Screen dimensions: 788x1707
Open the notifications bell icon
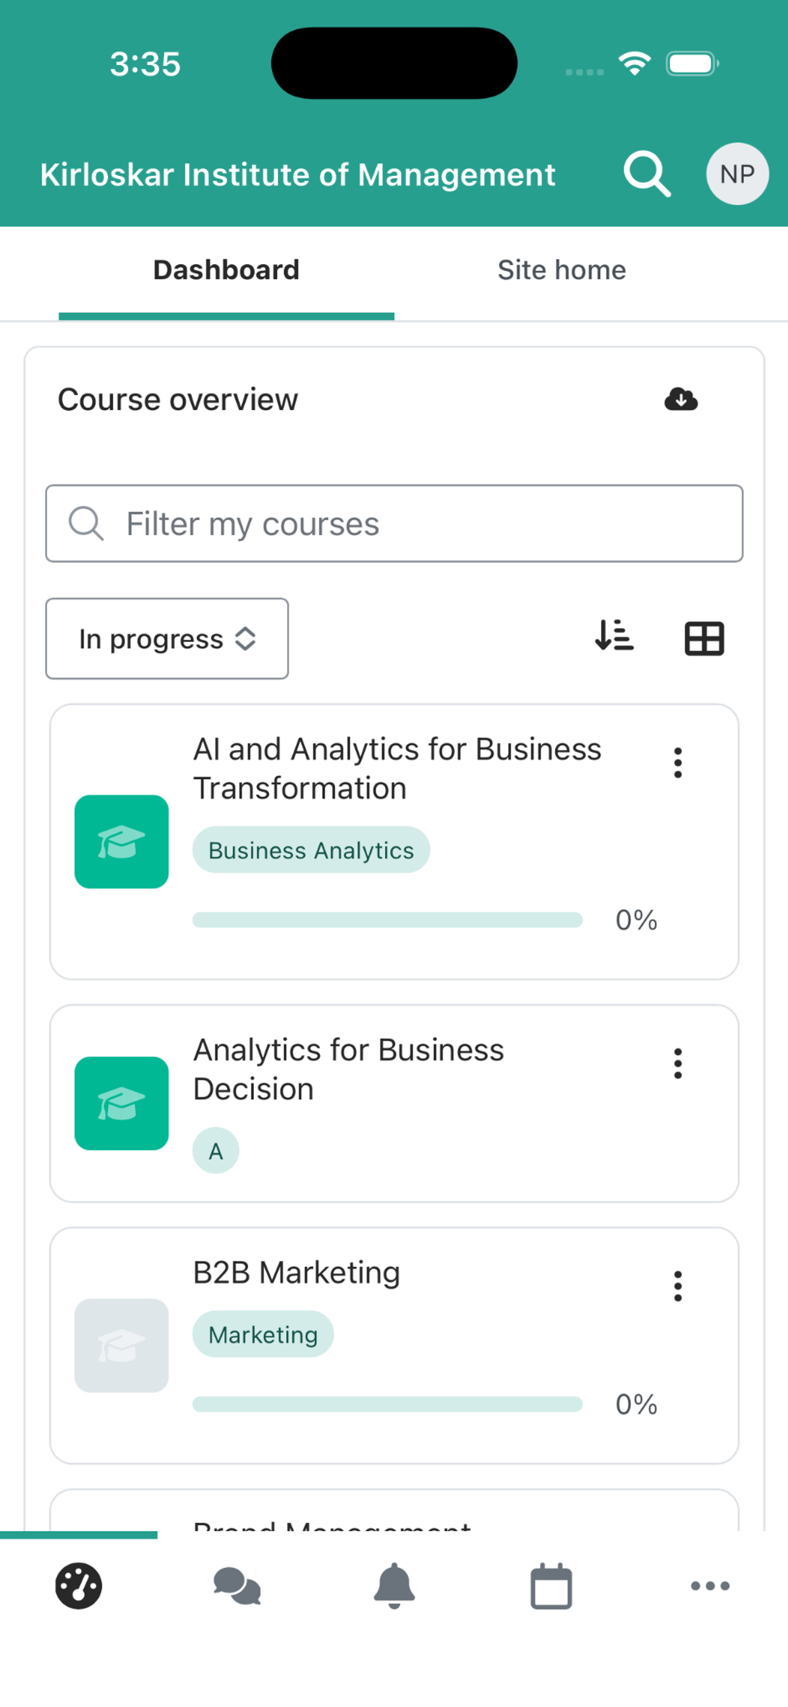pos(394,1586)
